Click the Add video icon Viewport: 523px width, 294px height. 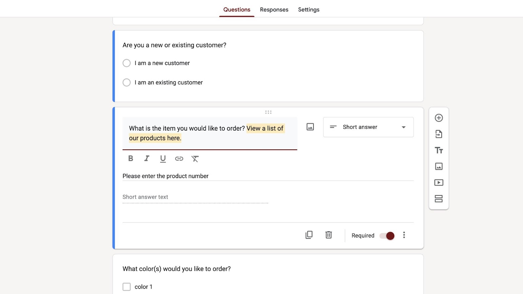click(439, 183)
